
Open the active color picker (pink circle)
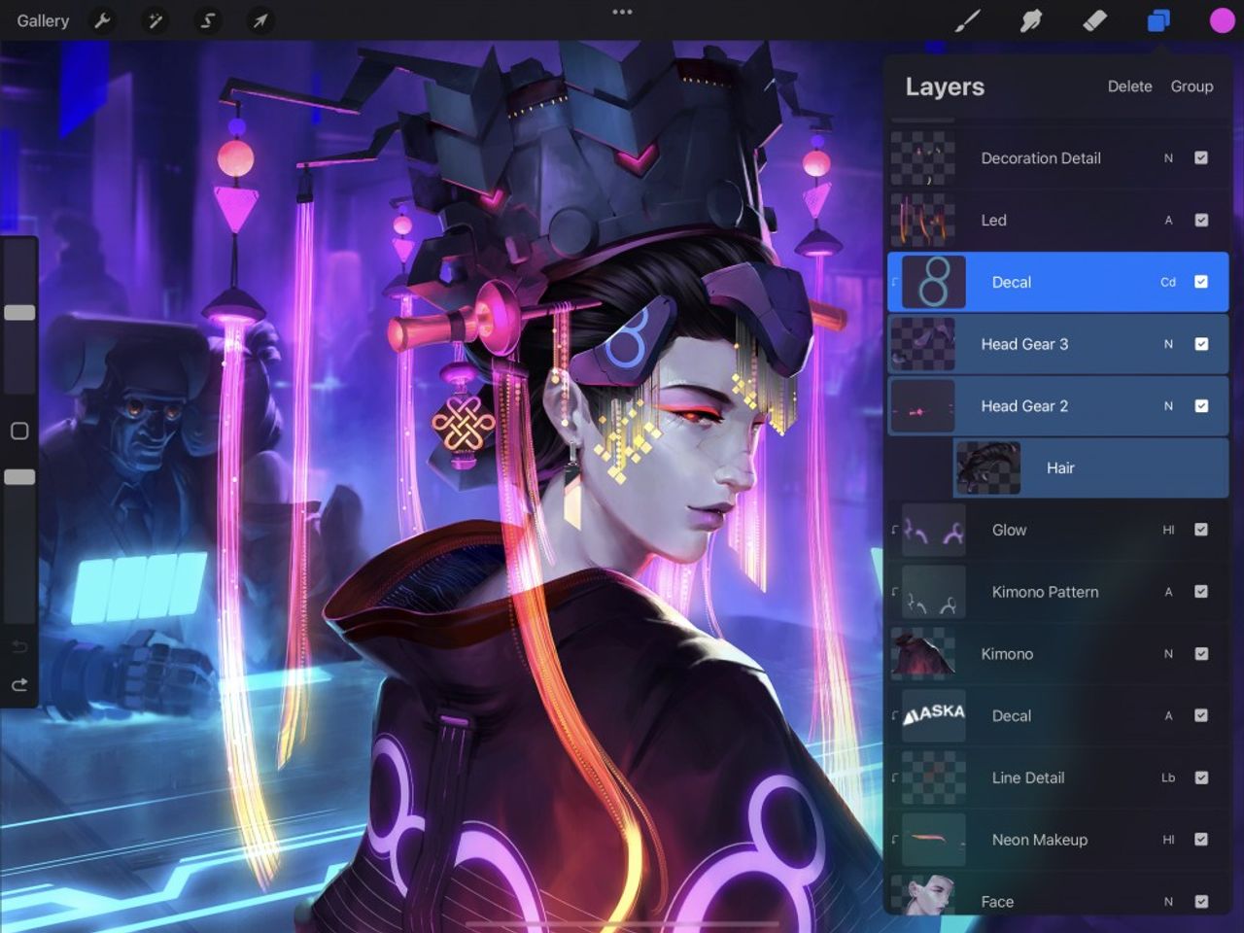point(1222,20)
